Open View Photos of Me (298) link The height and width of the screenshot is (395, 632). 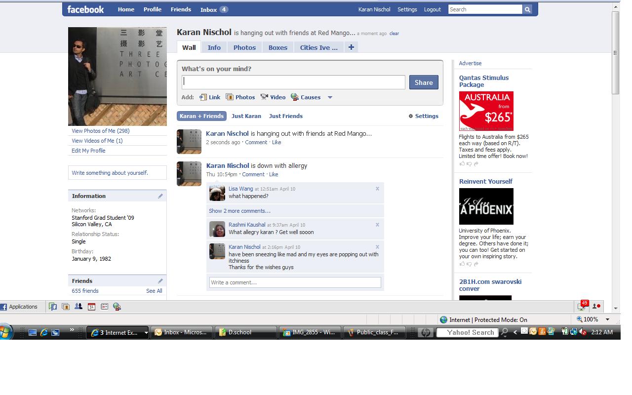[100, 131]
